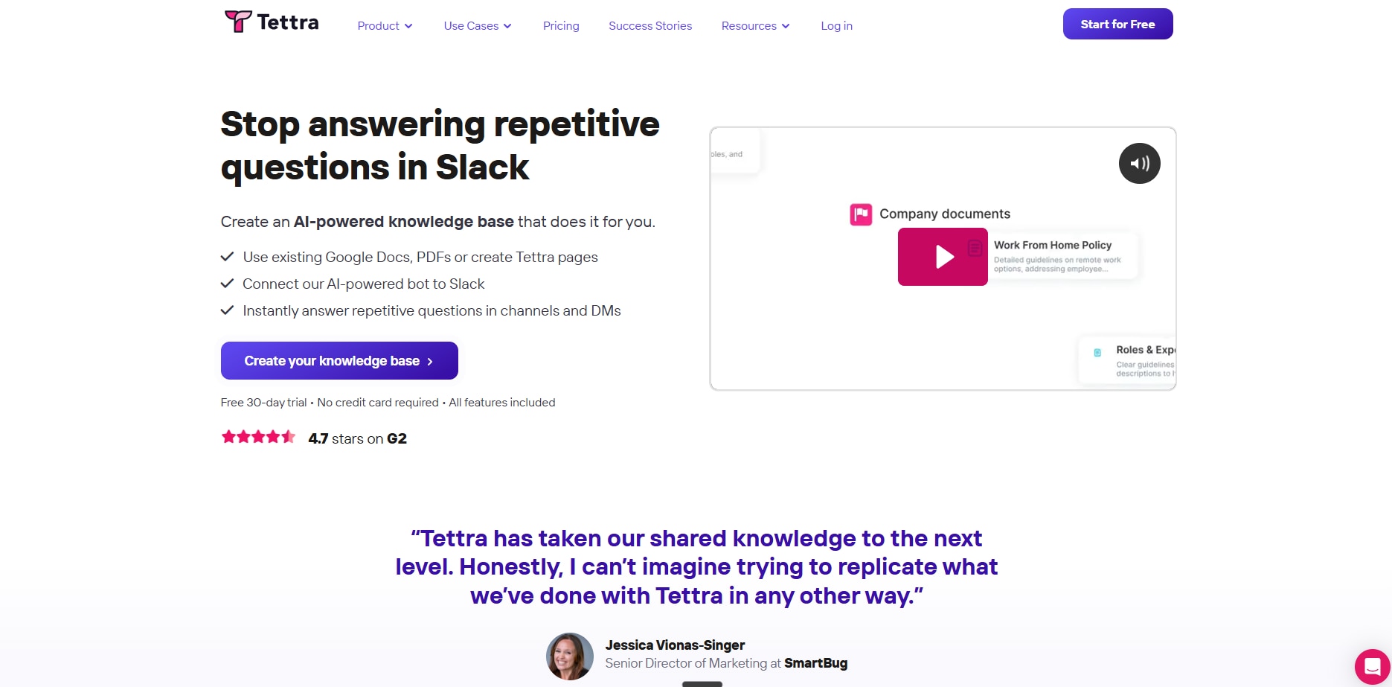Play the demo video
Image resolution: width=1392 pixels, height=687 pixels.
943,257
